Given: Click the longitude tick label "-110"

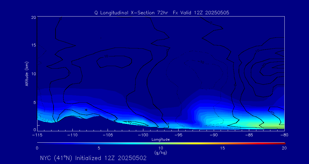Looking at the screenshot, I should (72, 135).
